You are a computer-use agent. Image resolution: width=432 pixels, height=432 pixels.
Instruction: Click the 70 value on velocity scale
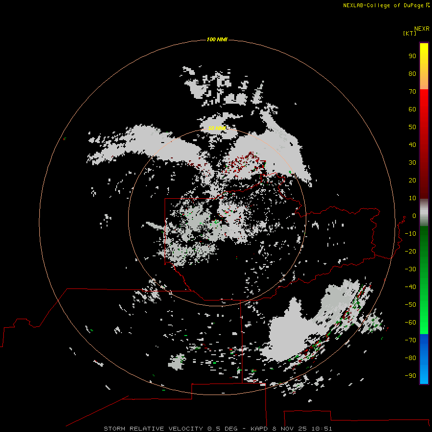(412, 92)
